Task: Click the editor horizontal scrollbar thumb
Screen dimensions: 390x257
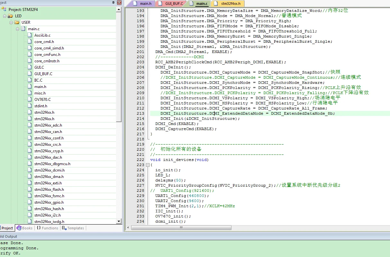Action: [x=181, y=227]
